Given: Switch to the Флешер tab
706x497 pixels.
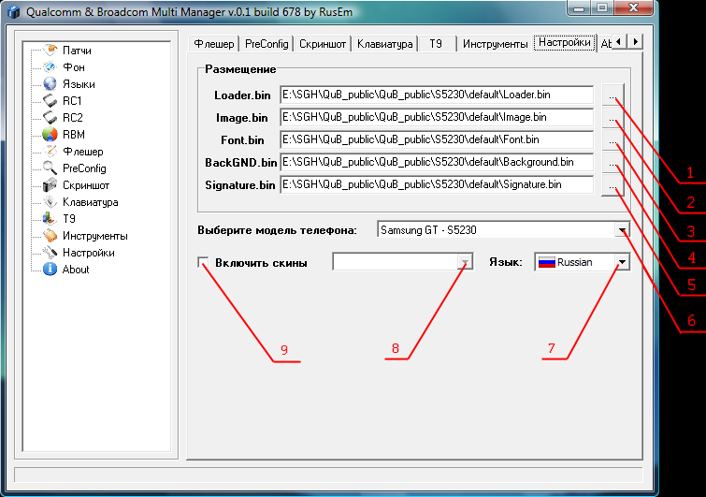Looking at the screenshot, I should (x=213, y=44).
